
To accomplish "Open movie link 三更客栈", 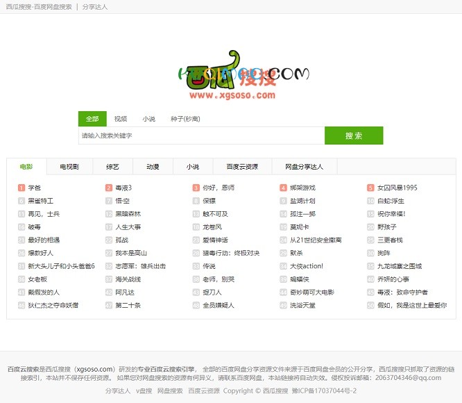I will [390, 240].
